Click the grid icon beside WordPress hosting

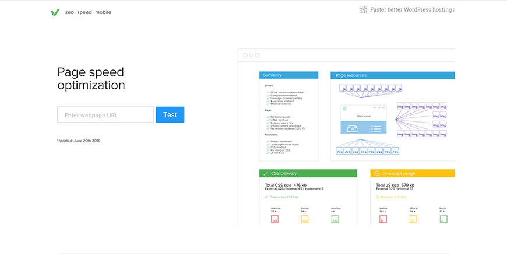pyautogui.click(x=363, y=10)
